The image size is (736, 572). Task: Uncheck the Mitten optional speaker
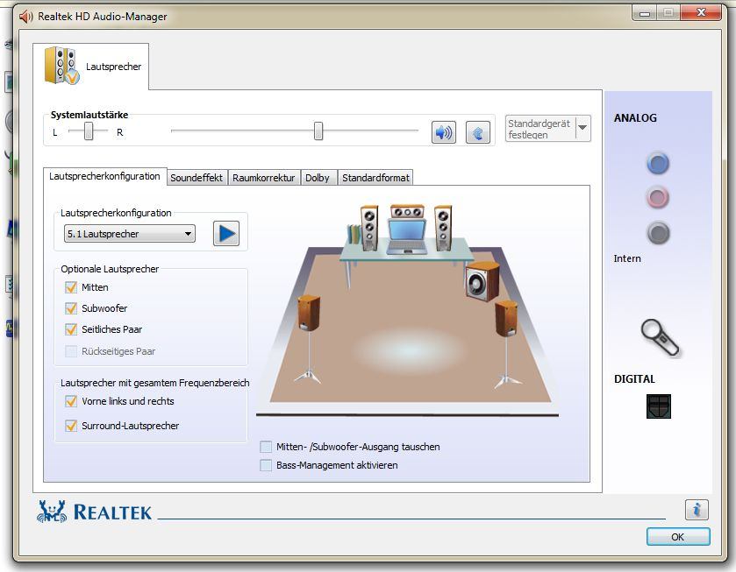click(71, 287)
